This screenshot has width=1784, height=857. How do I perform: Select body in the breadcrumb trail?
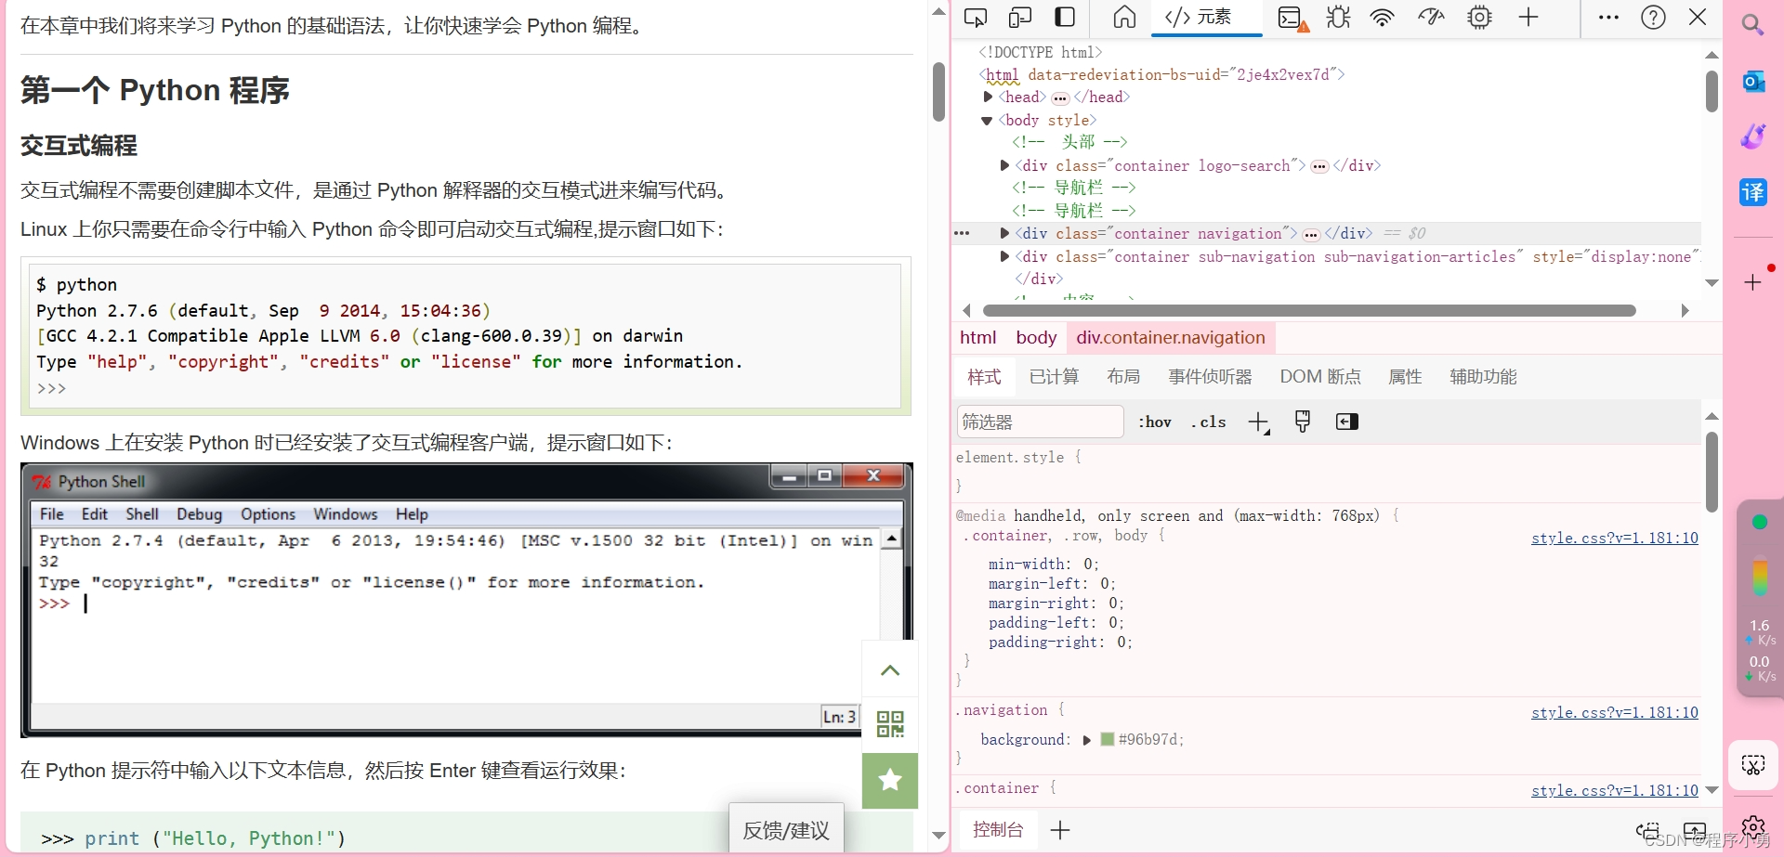(1036, 338)
